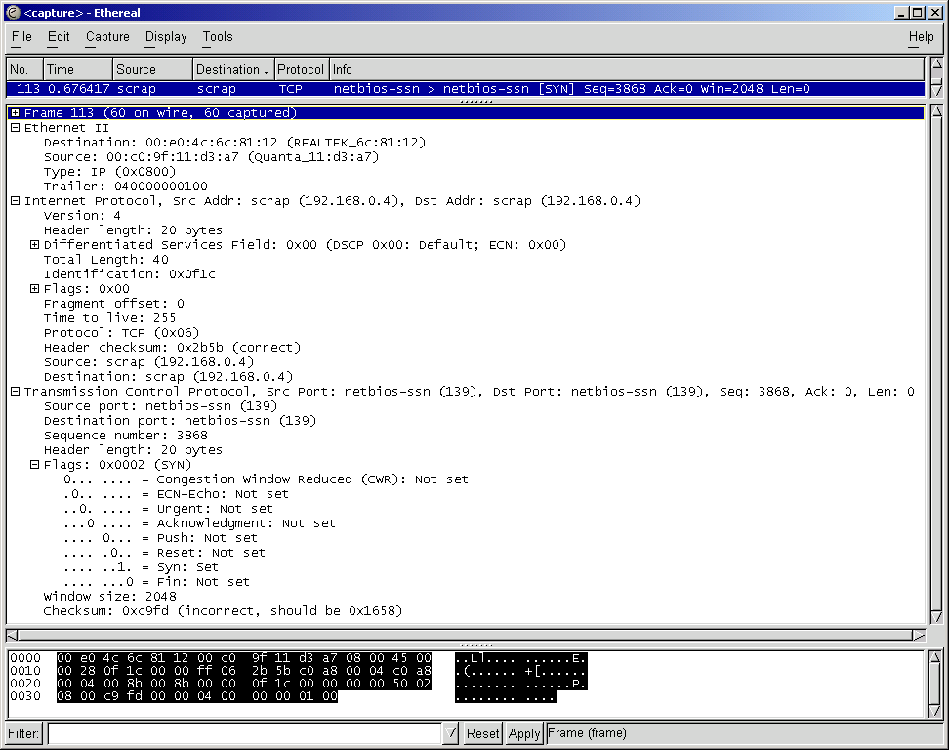Expand the Frame 113 tree node
Image resolution: width=949 pixels, height=750 pixels.
point(16,113)
